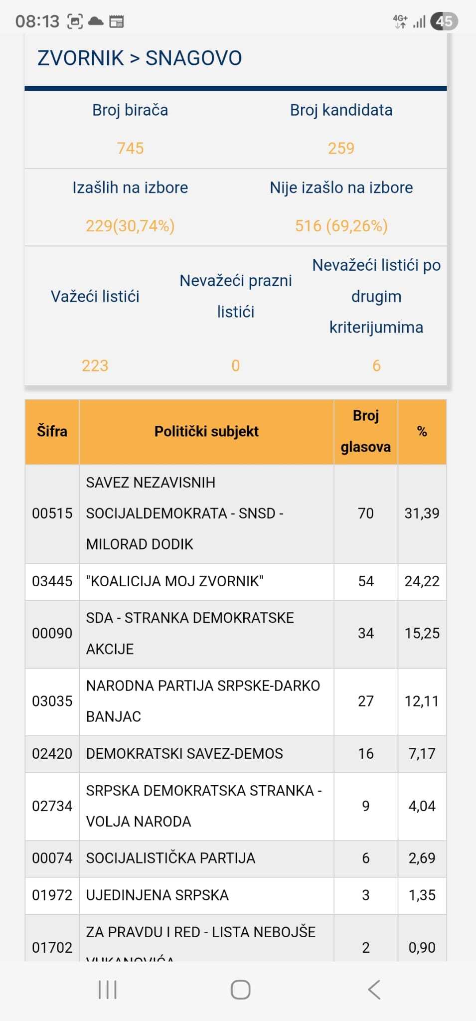Tap the Android back navigation icon

point(374,990)
